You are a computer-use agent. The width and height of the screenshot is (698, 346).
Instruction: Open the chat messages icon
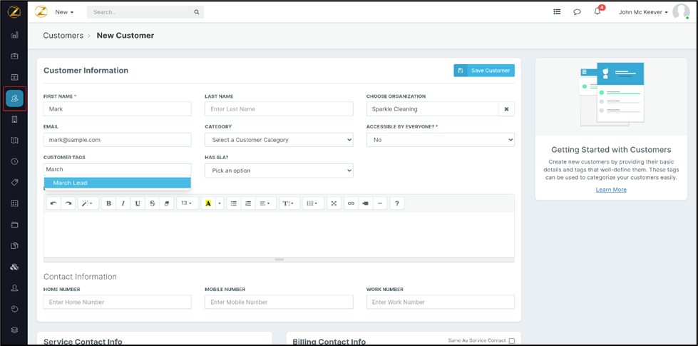point(577,12)
